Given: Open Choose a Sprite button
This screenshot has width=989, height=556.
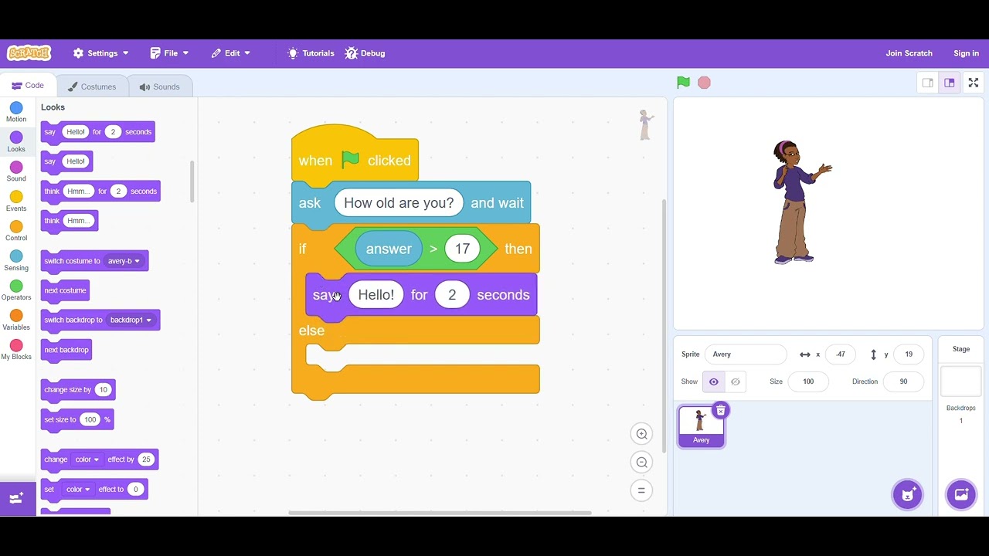Looking at the screenshot, I should (908, 494).
